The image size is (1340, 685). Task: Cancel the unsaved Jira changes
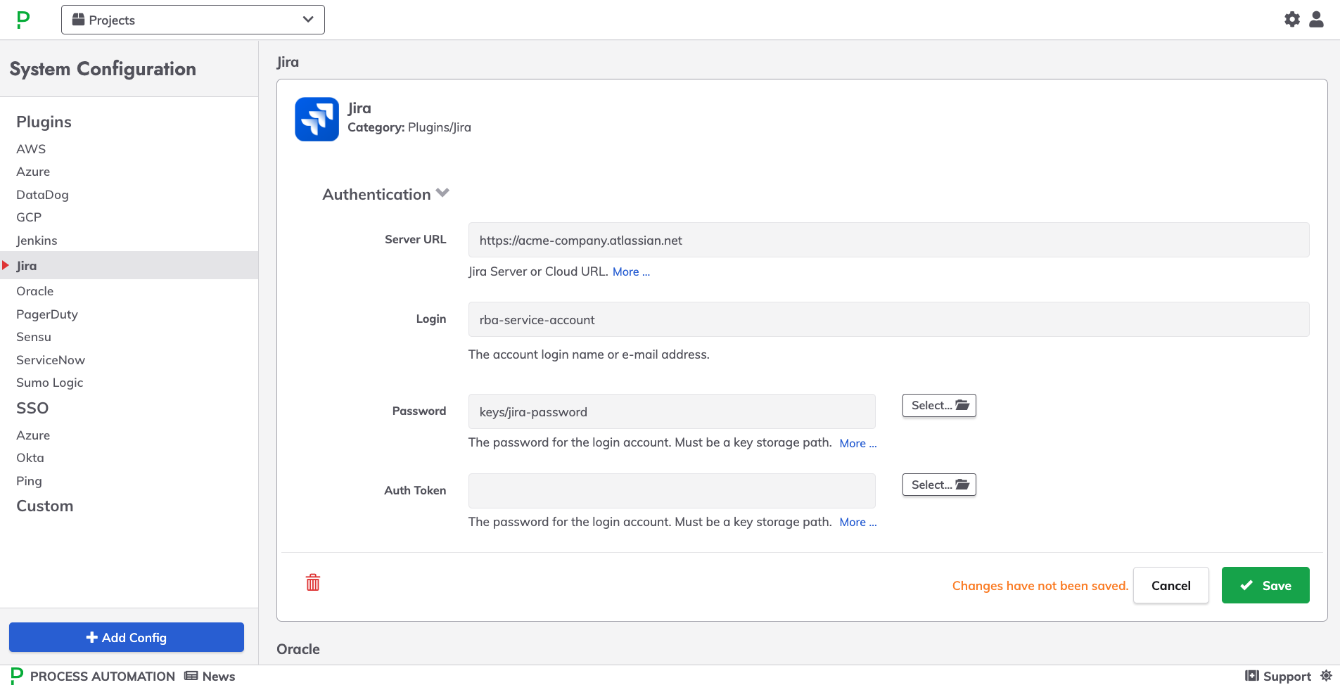click(x=1171, y=585)
